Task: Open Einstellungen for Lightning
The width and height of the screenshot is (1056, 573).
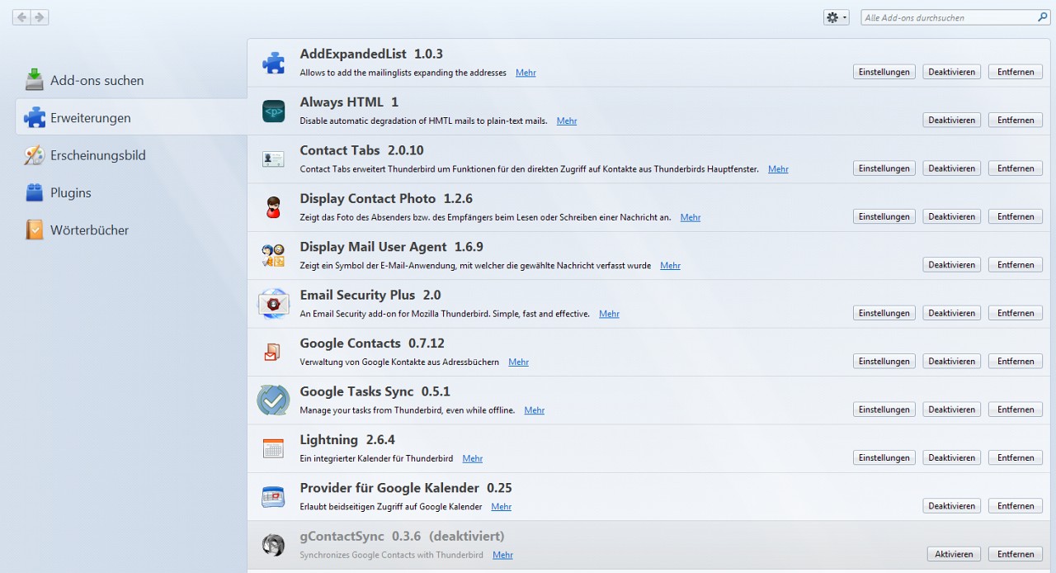Action: coord(884,457)
